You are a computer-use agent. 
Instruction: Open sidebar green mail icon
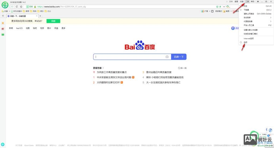click(x=3, y=35)
